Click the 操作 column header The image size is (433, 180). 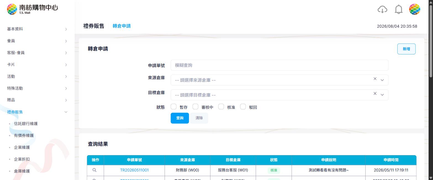tap(95, 160)
